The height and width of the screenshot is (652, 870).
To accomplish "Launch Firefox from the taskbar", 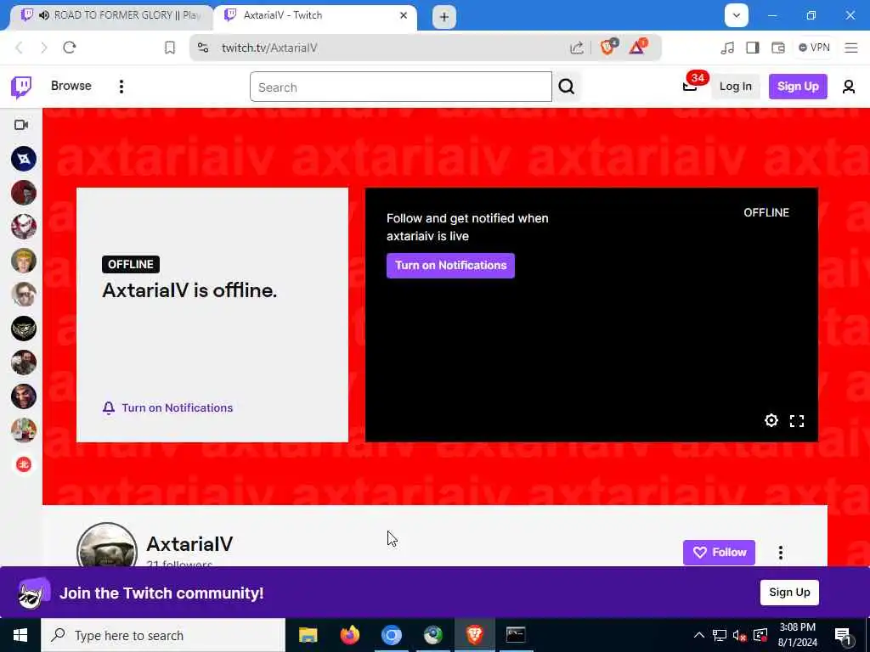I will (349, 635).
